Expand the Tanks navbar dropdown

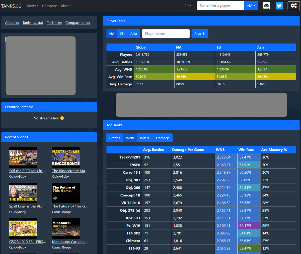[33, 6]
